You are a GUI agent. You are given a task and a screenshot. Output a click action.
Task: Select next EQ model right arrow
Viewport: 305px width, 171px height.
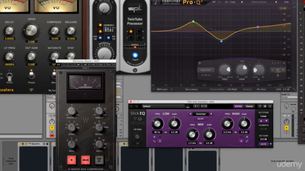pyautogui.click(x=211, y=114)
